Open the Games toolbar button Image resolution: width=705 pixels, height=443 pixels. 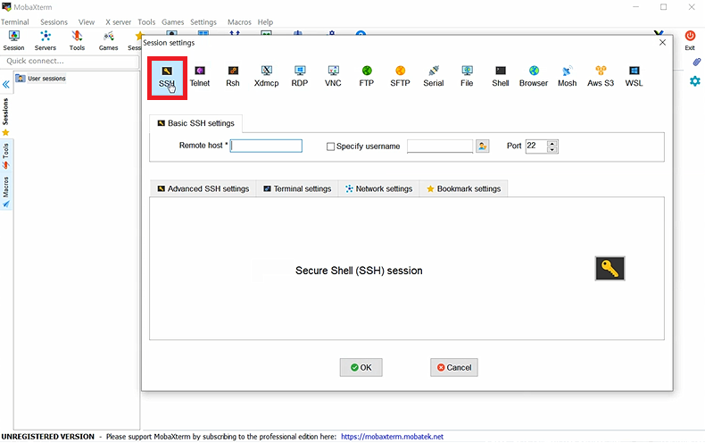[x=108, y=40]
